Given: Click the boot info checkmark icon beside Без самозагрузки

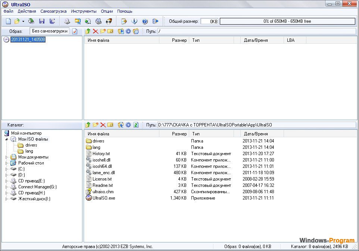Looking at the screenshot, I should click(75, 31).
